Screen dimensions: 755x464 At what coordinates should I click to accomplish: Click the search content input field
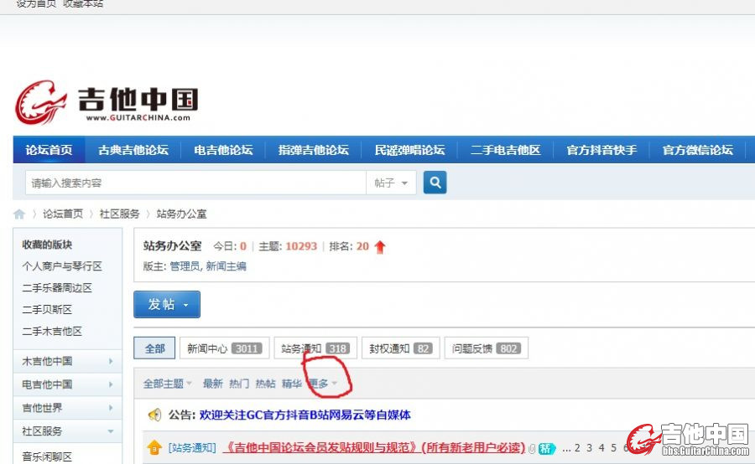pyautogui.click(x=195, y=183)
